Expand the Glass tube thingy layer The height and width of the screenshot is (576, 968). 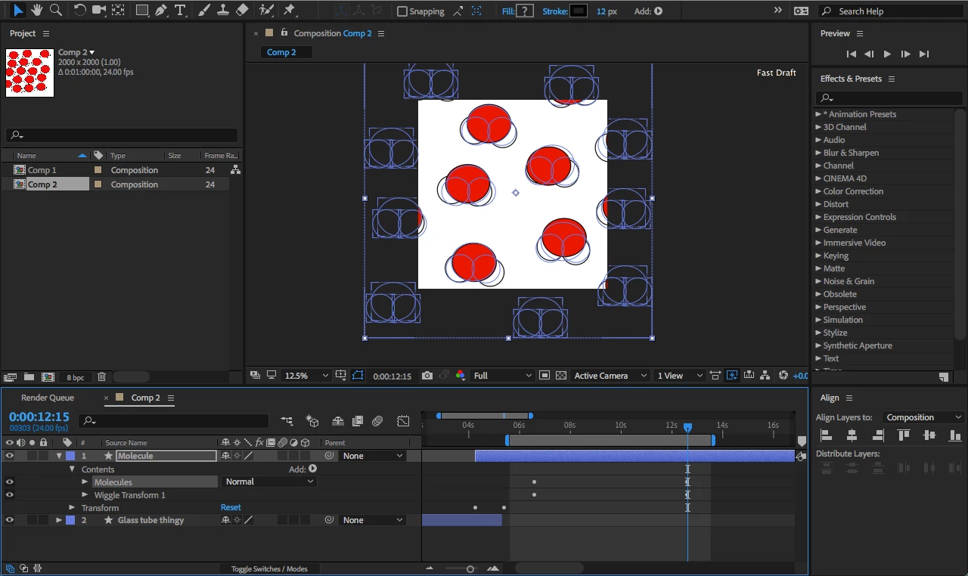tap(59, 520)
